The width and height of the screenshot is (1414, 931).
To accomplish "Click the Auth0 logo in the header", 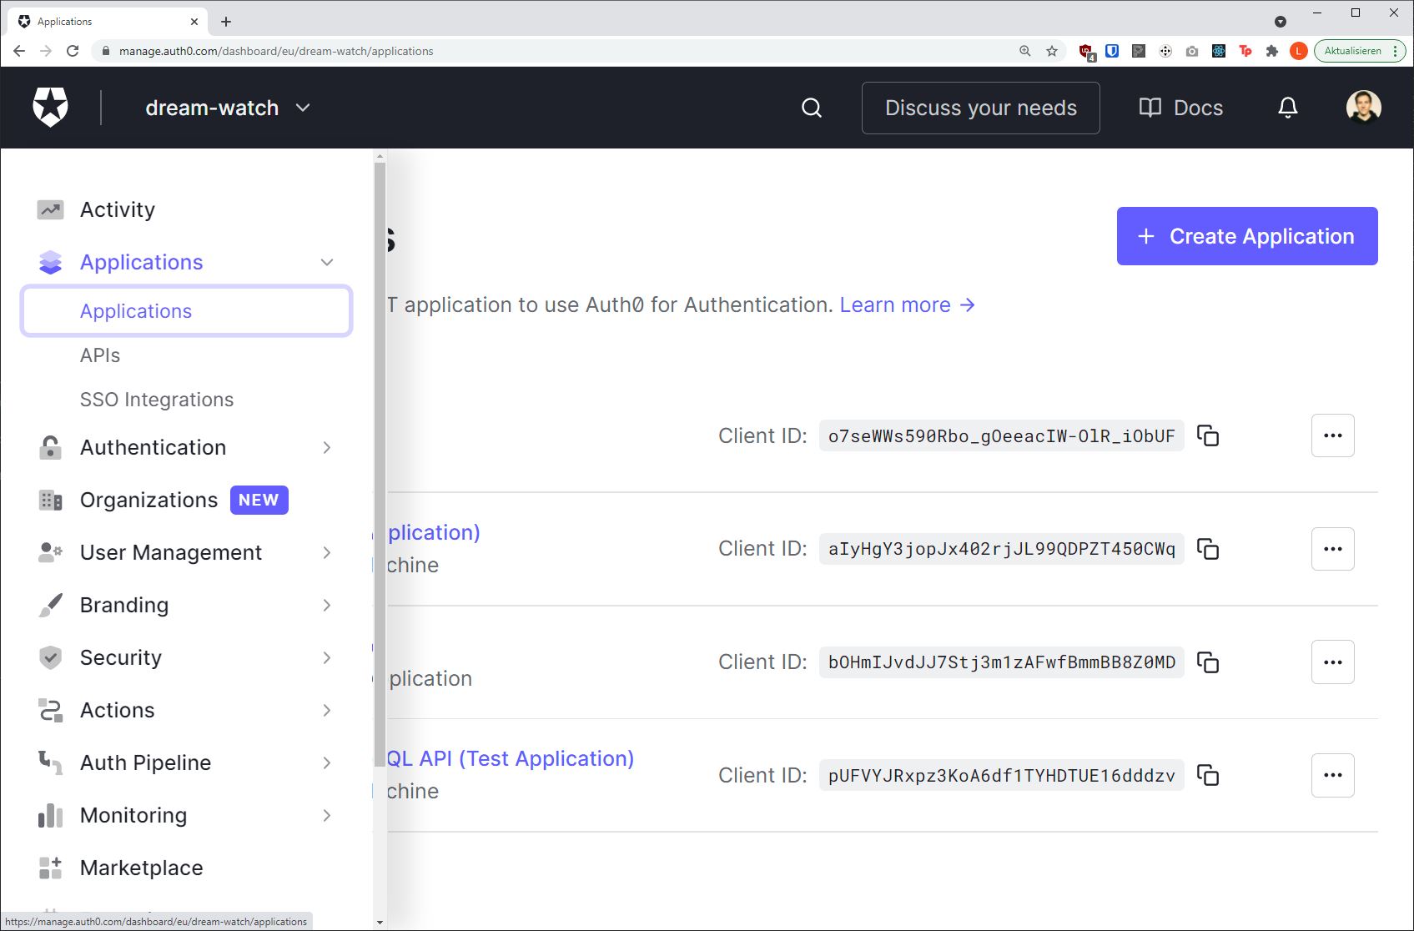I will pyautogui.click(x=50, y=107).
